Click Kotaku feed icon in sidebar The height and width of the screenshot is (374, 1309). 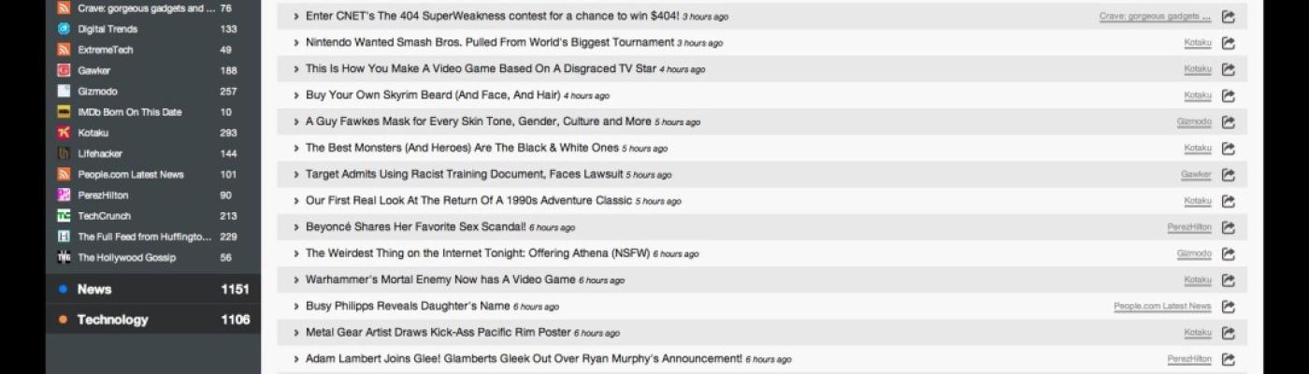(x=64, y=133)
